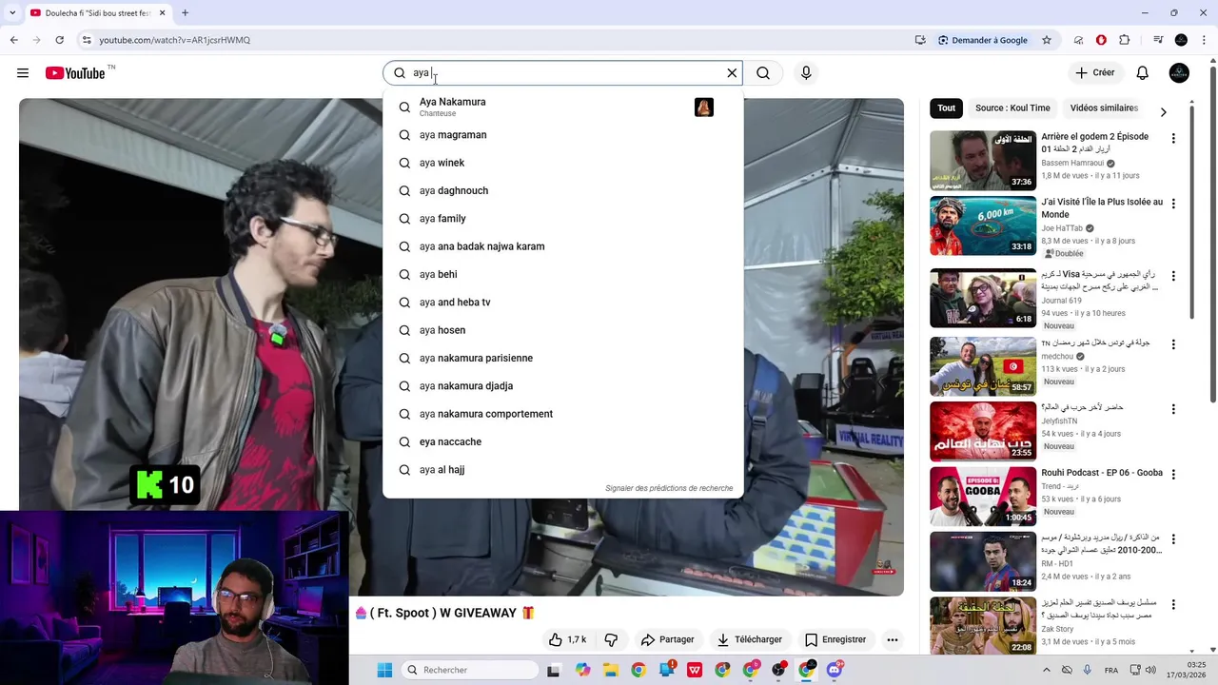1218x685 pixels.
Task: Open more options for Zak Story video
Action: click(x=1173, y=604)
